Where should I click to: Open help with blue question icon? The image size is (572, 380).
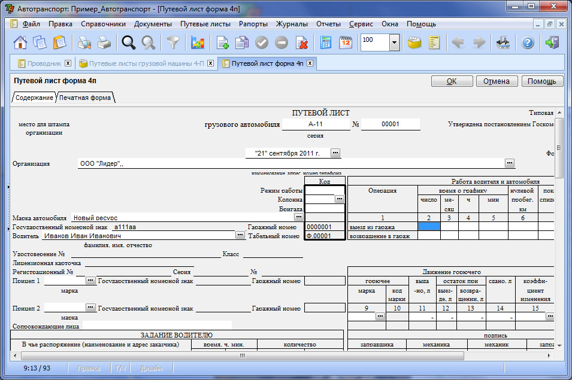click(528, 42)
